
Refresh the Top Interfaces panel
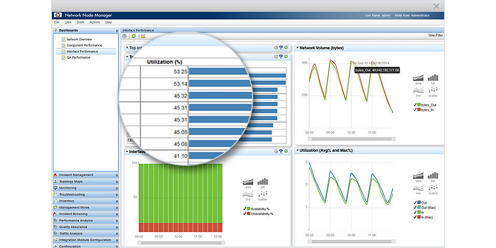click(286, 47)
